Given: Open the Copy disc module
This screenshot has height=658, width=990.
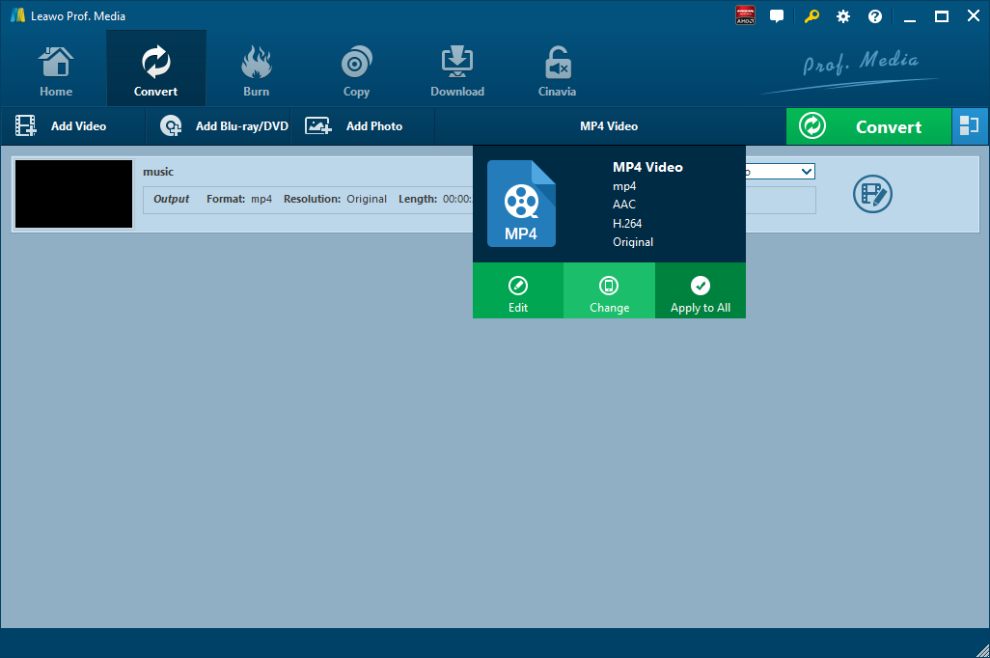Looking at the screenshot, I should (x=356, y=71).
